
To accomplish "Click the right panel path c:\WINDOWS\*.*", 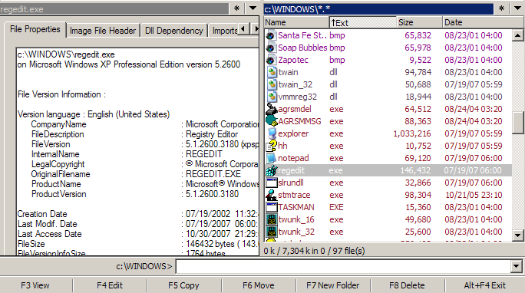I will [378, 9].
